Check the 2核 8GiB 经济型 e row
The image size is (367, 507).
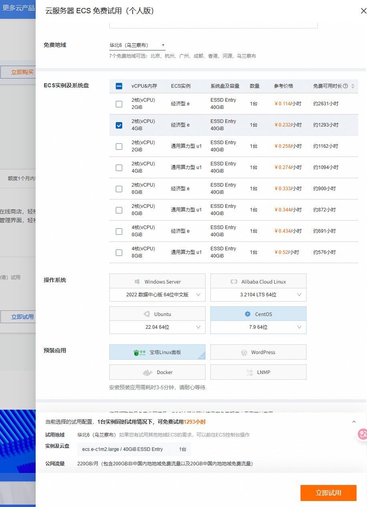tap(119, 189)
